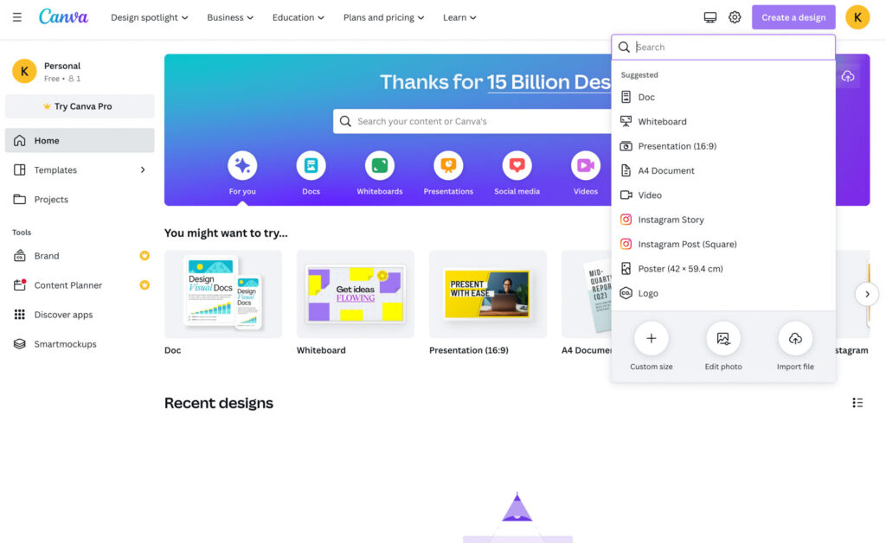The image size is (886, 543).
Task: Choose Logo in the suggested list
Action: point(648,293)
